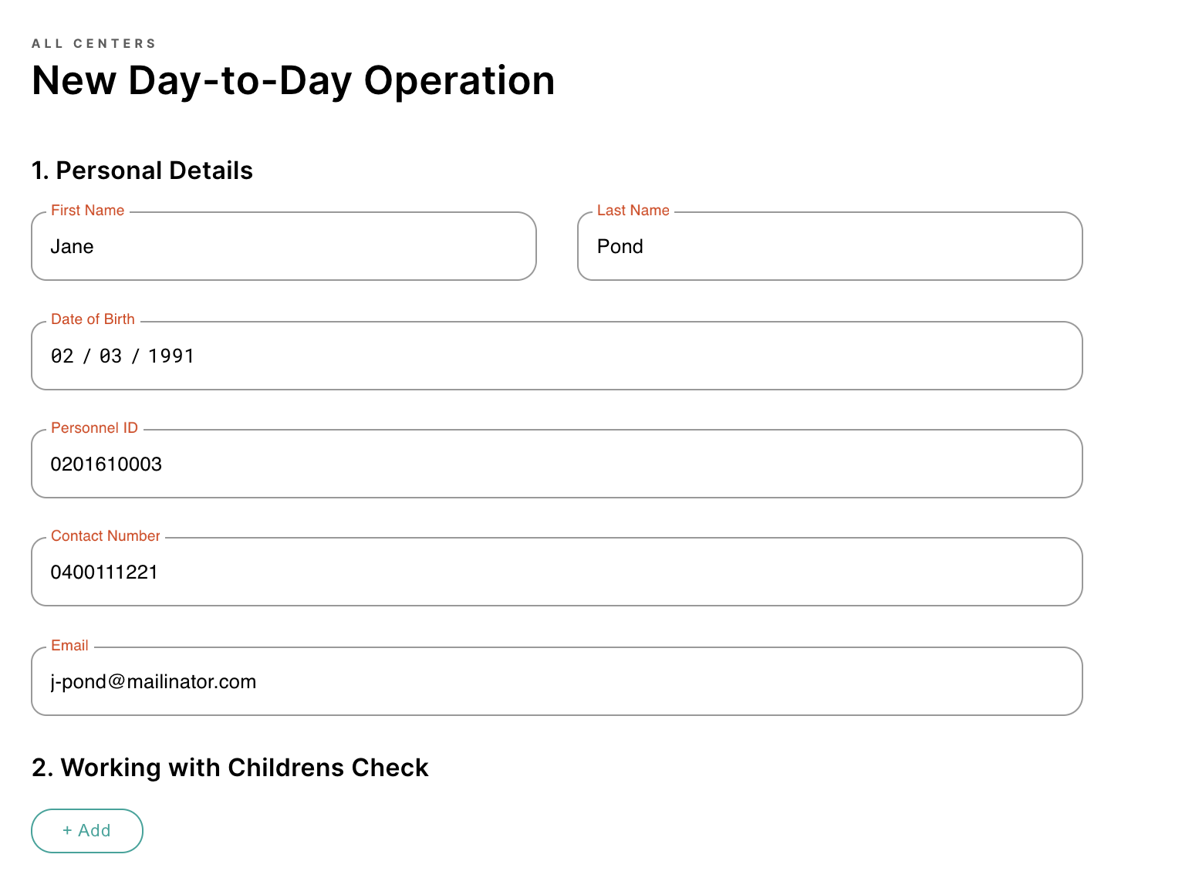Click the Working with Childrens Check heading
The height and width of the screenshot is (878, 1182).
pos(230,768)
